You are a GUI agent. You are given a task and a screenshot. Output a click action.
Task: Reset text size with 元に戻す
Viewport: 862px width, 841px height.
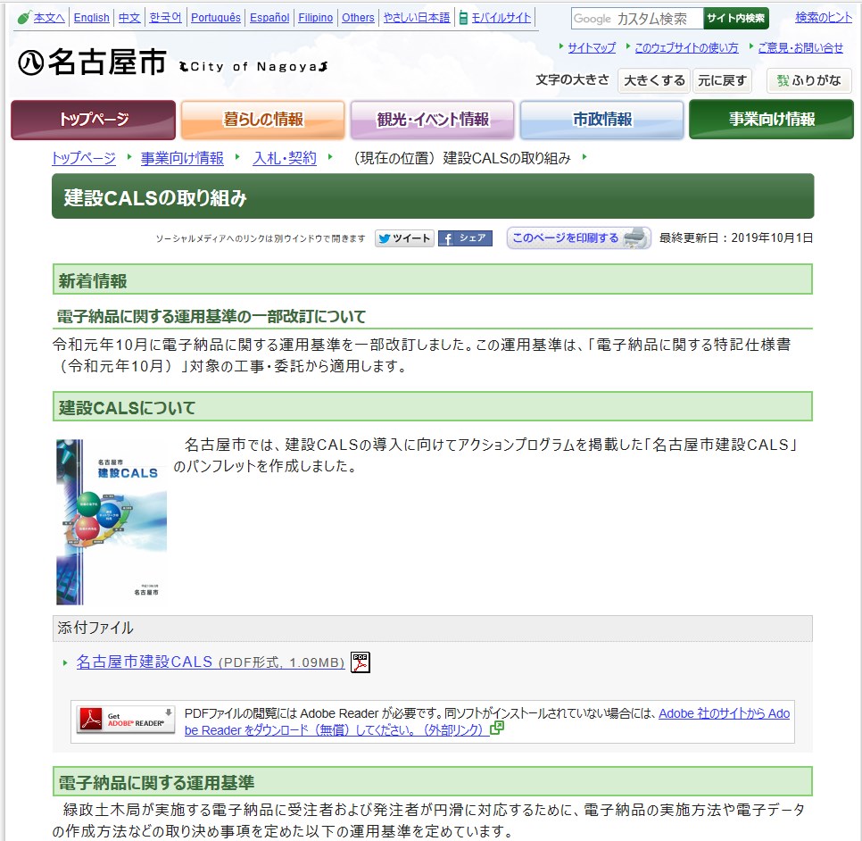(x=722, y=80)
